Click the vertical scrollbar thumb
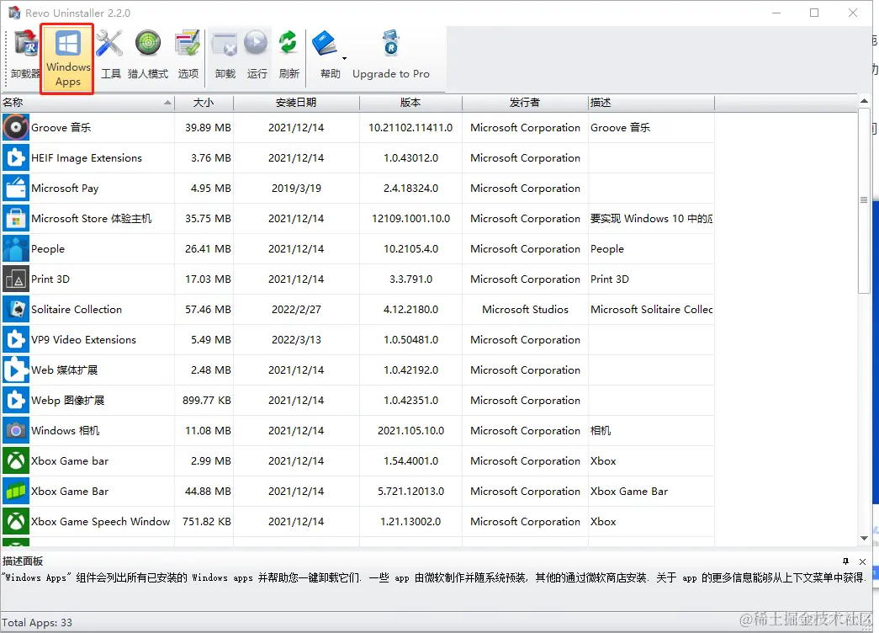879x633 pixels. pyautogui.click(x=864, y=200)
